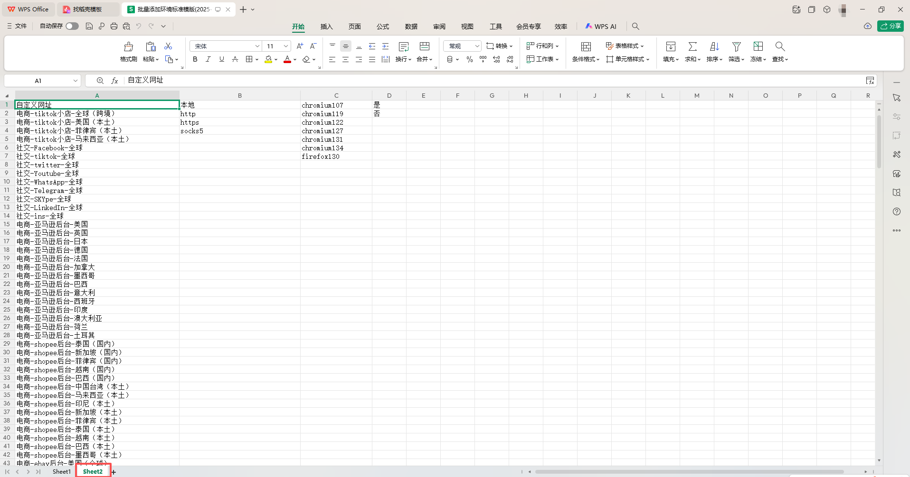Toggle center horizontal alignment

point(345,59)
